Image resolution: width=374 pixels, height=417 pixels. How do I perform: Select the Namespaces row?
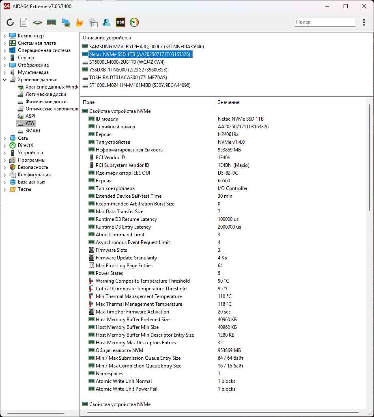[x=223, y=374]
